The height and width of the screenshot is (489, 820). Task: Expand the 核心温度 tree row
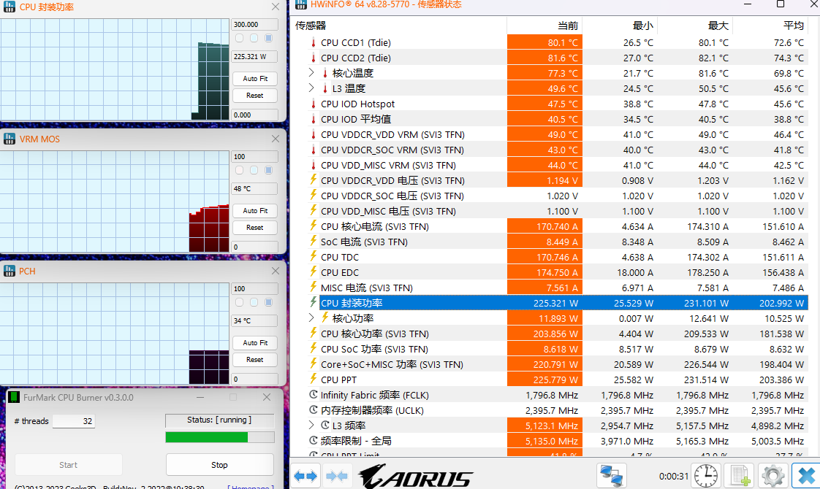(311, 73)
